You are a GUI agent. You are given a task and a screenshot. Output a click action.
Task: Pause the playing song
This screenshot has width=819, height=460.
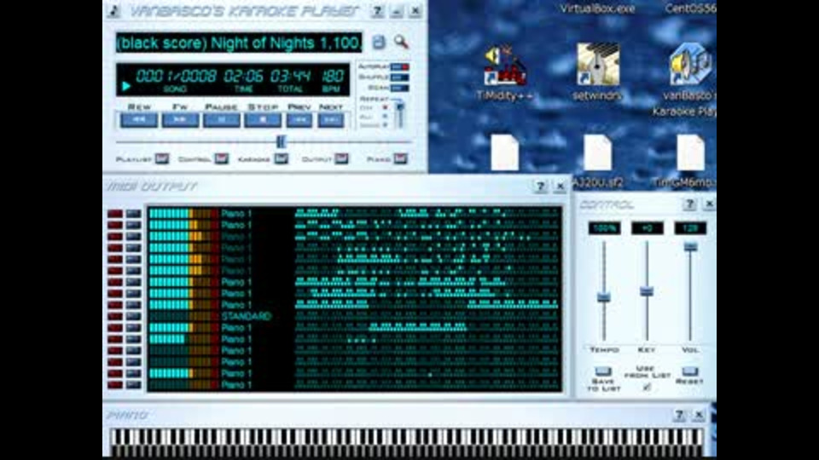click(222, 120)
